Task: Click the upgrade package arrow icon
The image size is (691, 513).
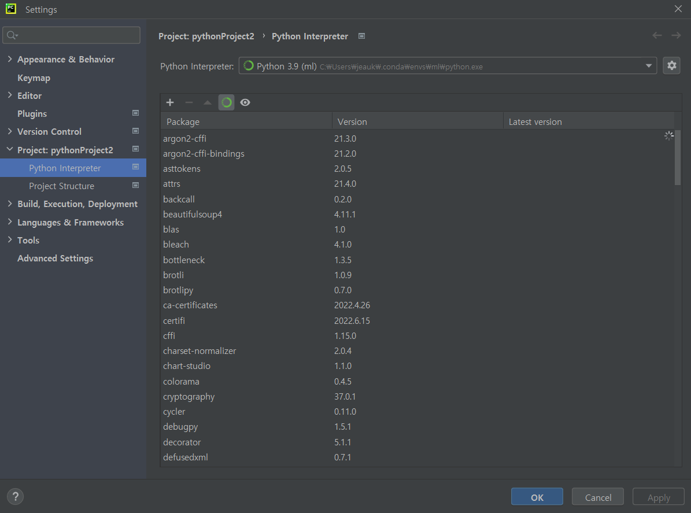Action: [x=208, y=103]
